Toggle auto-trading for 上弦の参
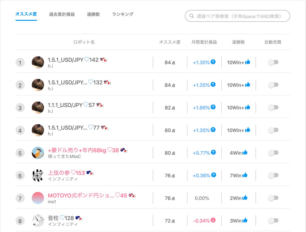 [273, 175]
